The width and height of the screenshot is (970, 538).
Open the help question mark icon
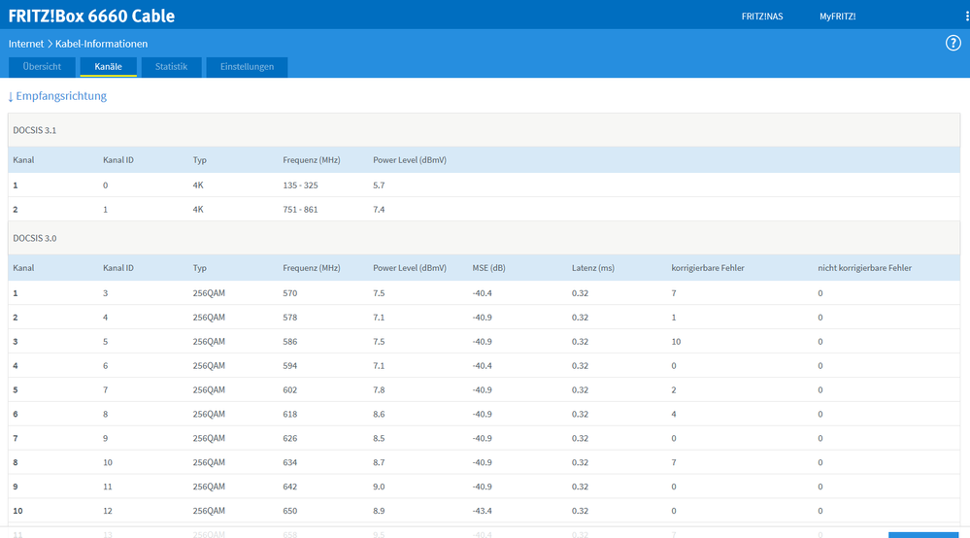[953, 44]
